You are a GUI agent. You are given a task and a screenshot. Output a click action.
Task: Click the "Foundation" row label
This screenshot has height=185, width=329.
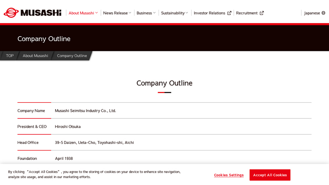click(x=27, y=159)
